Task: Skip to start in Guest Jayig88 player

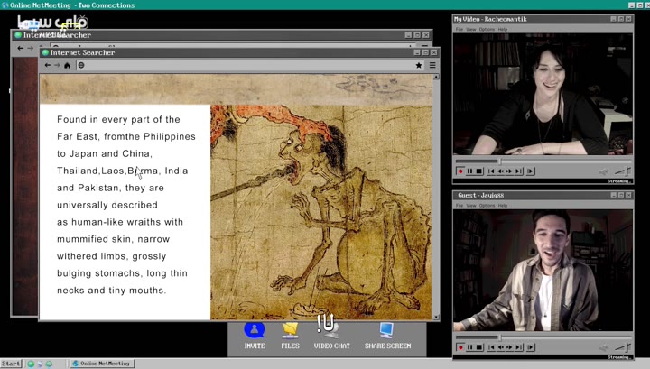Action: tap(491, 347)
